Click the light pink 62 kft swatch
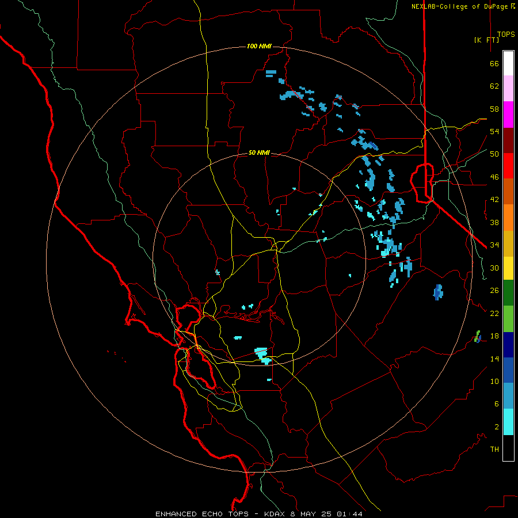The width and height of the screenshot is (518, 518). 508,89
